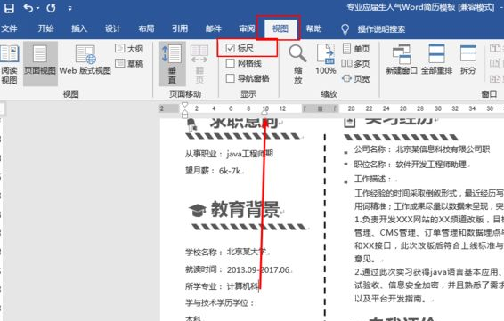This screenshot has height=321, width=504.
Task: Switch to 大纲 outline view
Action: point(129,49)
